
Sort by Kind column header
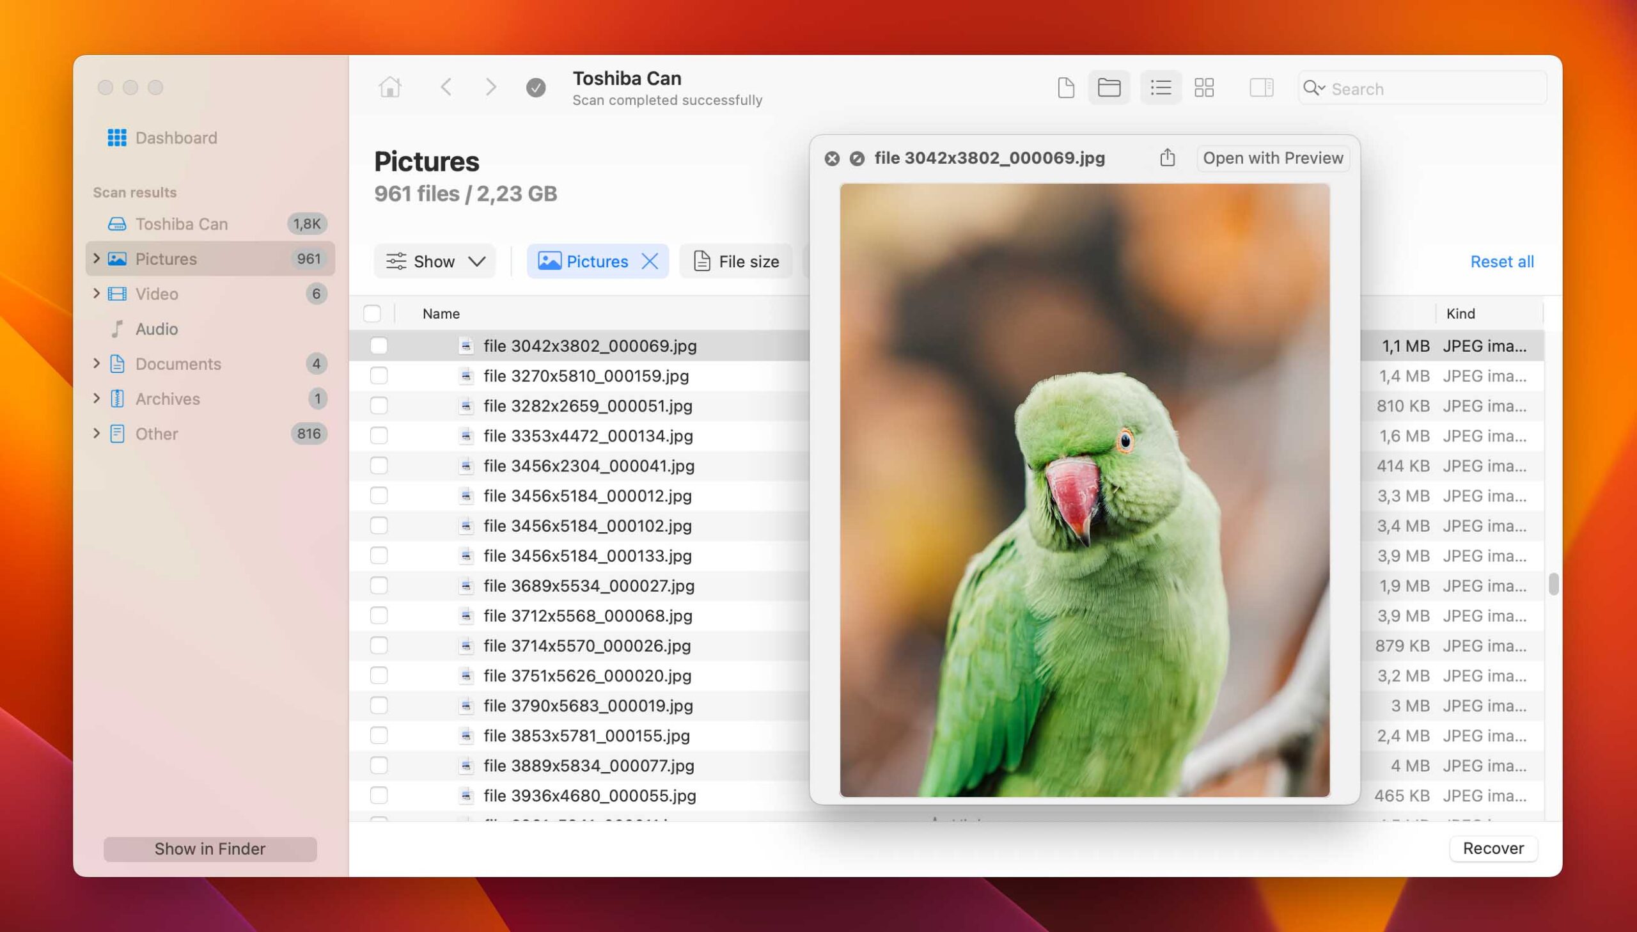pos(1461,313)
